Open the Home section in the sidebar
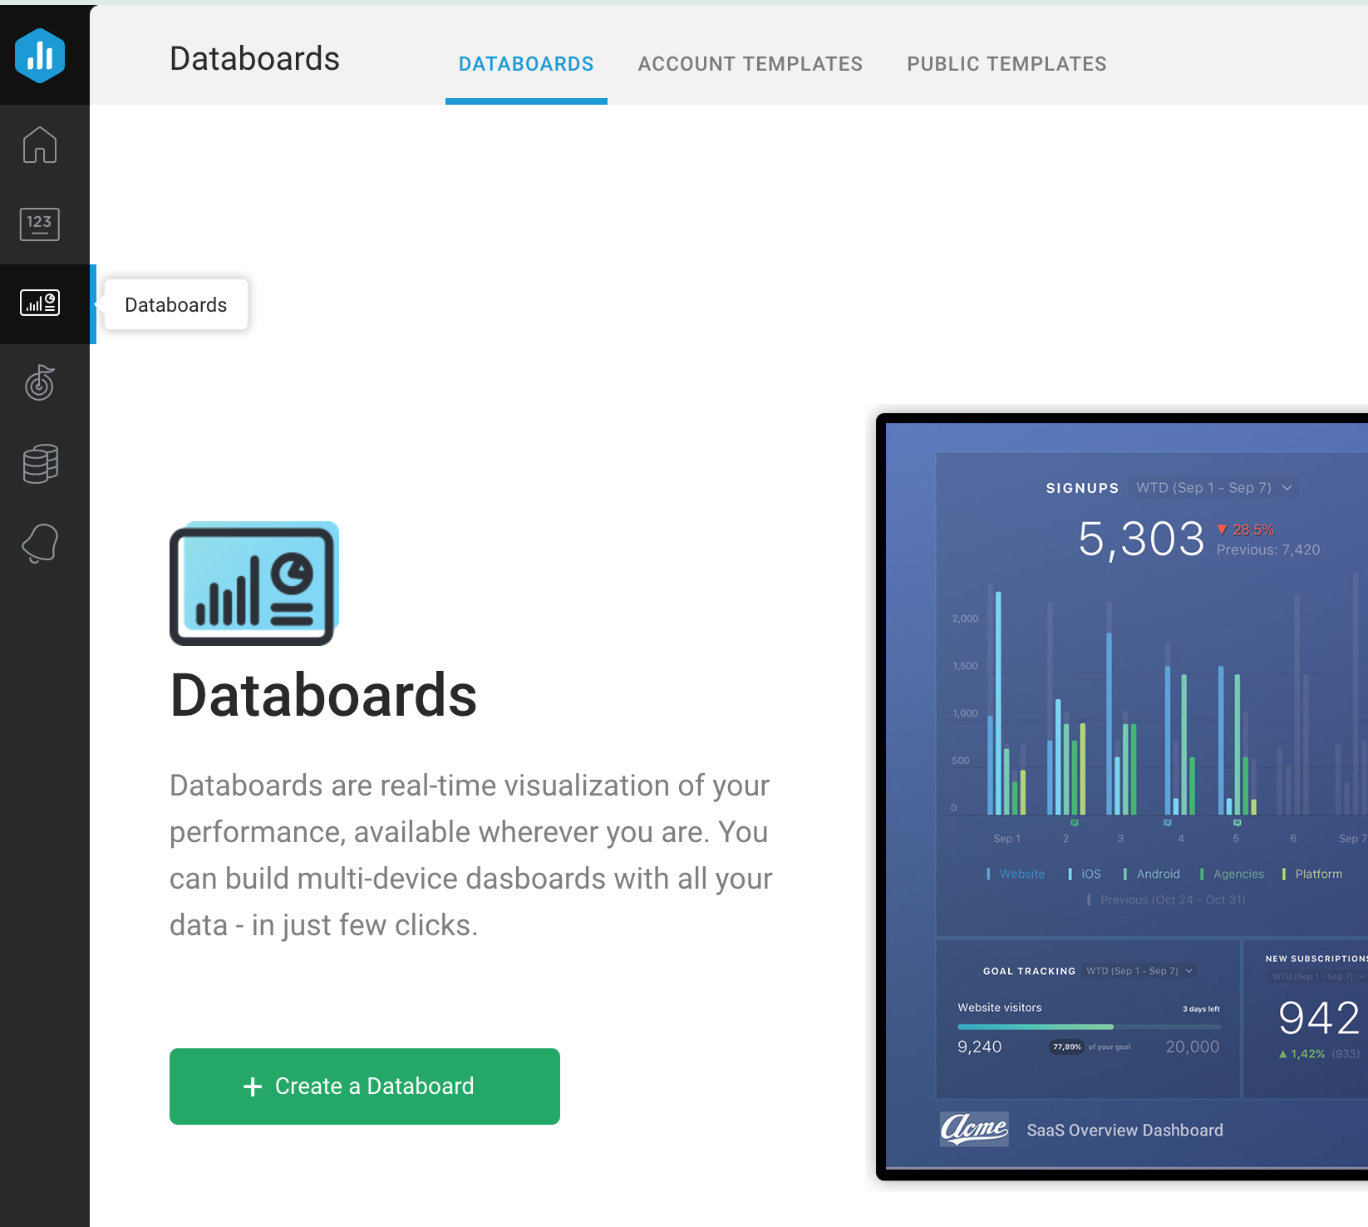The height and width of the screenshot is (1227, 1368). [39, 145]
